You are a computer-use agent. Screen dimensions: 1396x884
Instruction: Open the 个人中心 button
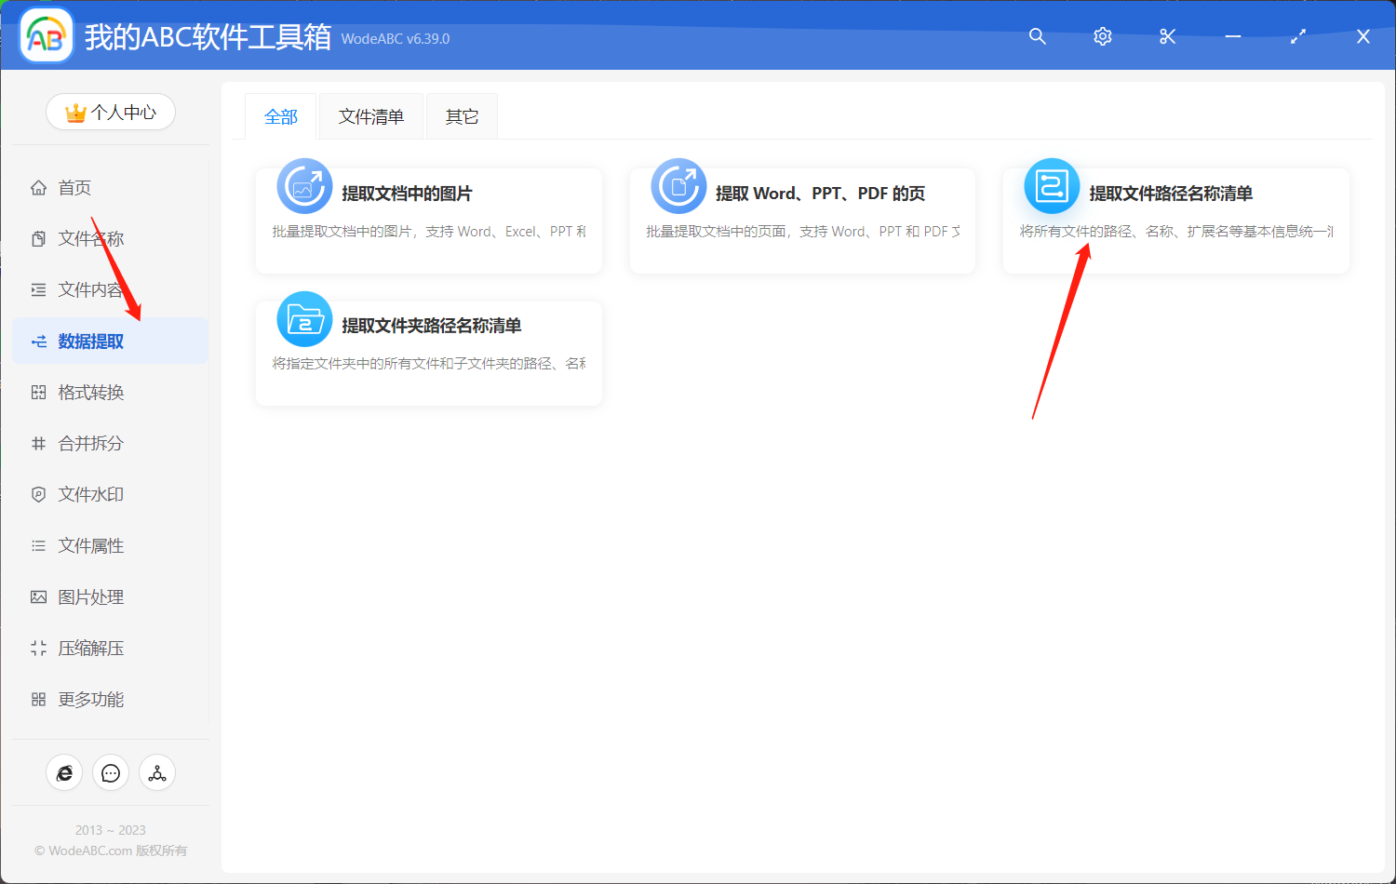[x=111, y=111]
